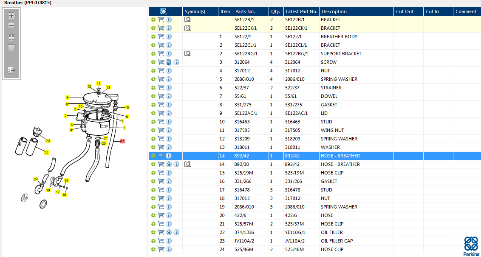Open notes symbol for SE122BG/1 support bracket

[187, 54]
